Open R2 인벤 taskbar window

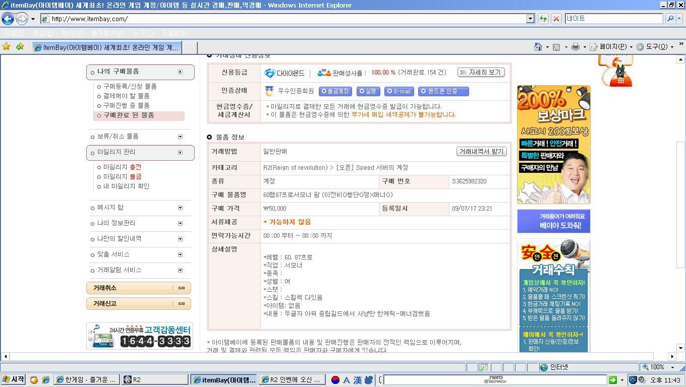pyautogui.click(x=291, y=380)
